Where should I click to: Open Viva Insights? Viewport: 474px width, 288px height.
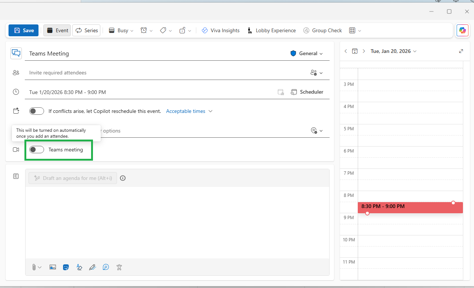coord(221,30)
